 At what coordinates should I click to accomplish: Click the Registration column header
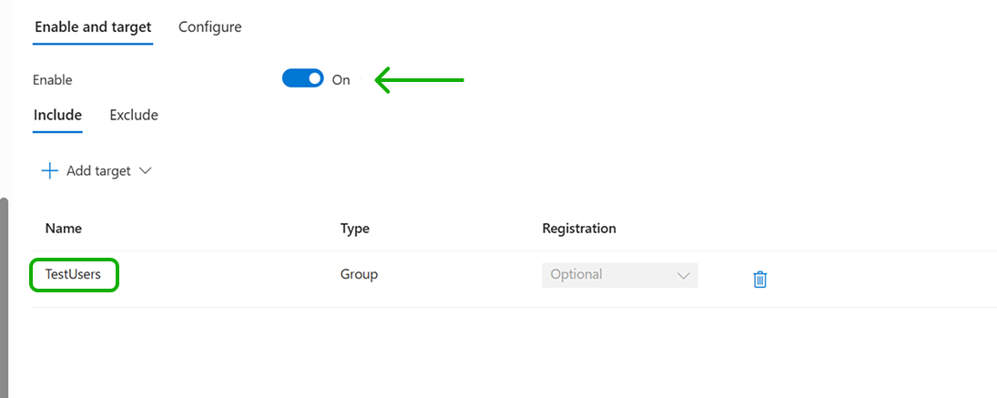pos(579,229)
